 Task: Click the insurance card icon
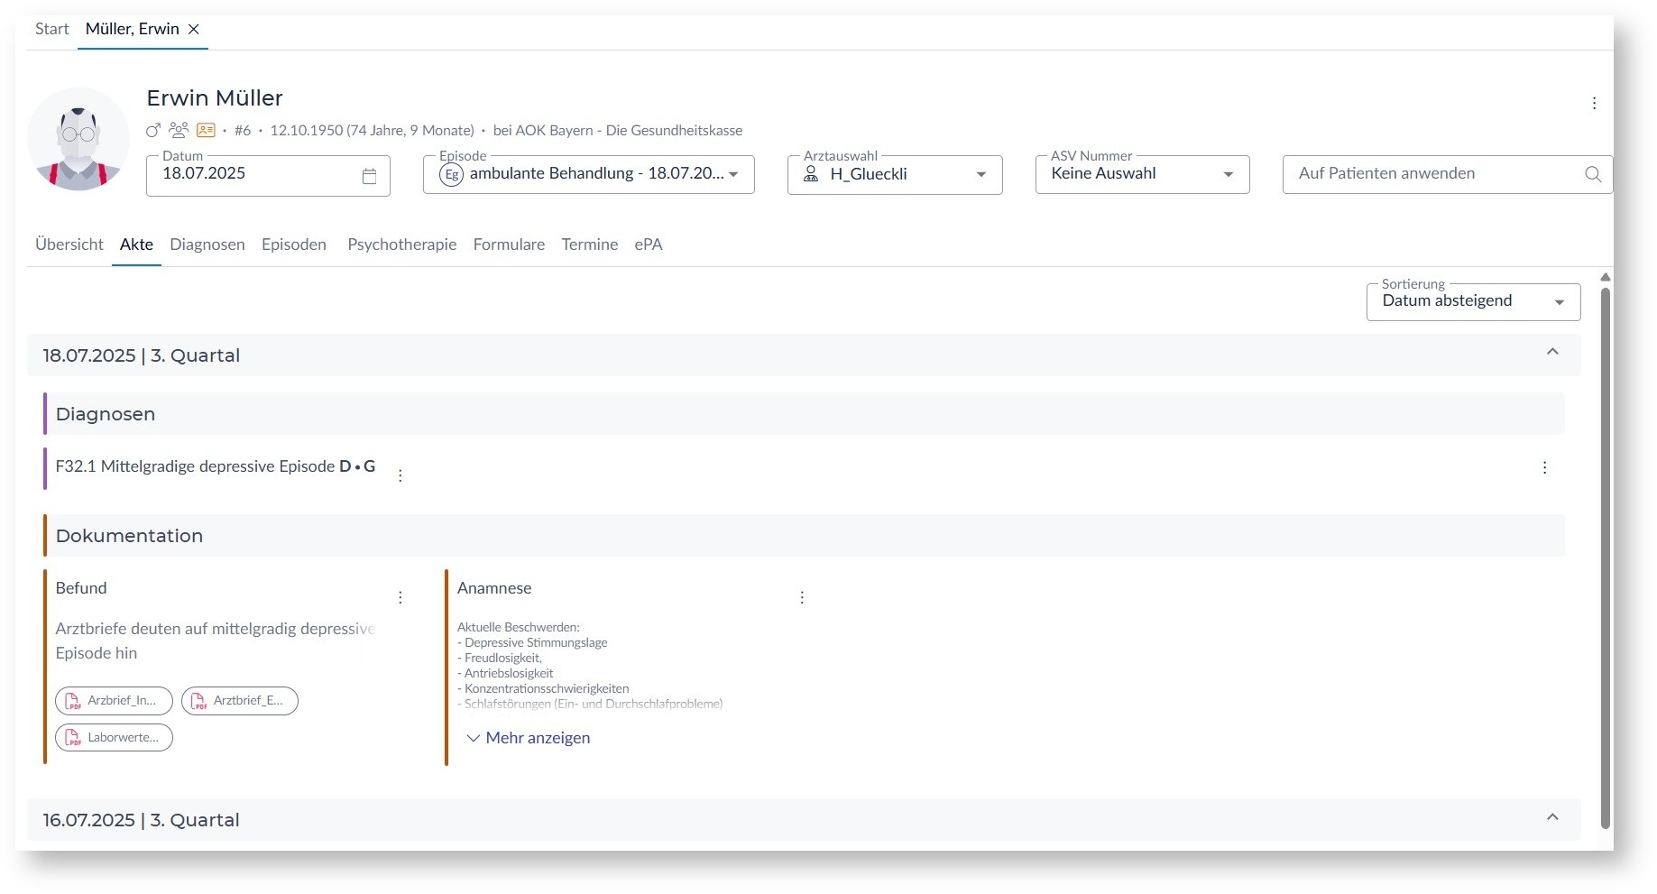click(206, 130)
